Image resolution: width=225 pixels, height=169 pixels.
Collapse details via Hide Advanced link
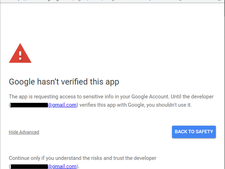coord(24,132)
